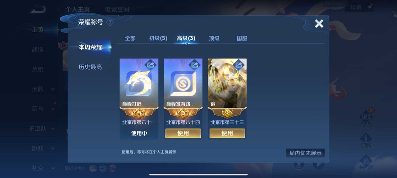Select 历史最高 in left panel
Image resolution: width=397 pixels, height=178 pixels.
pyautogui.click(x=90, y=67)
